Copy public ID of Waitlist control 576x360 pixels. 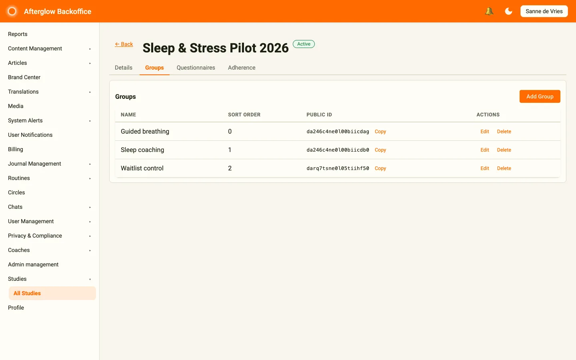(380, 168)
